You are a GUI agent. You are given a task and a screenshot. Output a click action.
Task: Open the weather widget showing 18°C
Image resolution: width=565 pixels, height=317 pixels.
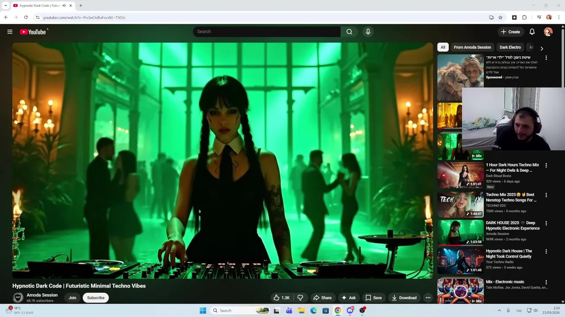20,310
